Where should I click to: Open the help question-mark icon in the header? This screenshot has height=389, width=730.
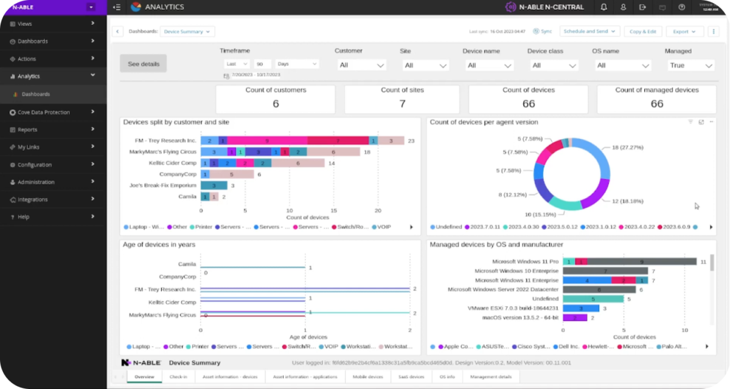pyautogui.click(x=681, y=7)
